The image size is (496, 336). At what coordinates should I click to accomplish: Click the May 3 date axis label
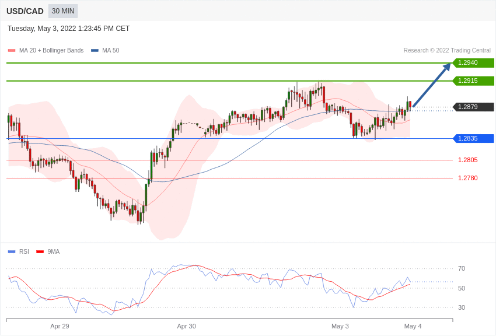340,326
